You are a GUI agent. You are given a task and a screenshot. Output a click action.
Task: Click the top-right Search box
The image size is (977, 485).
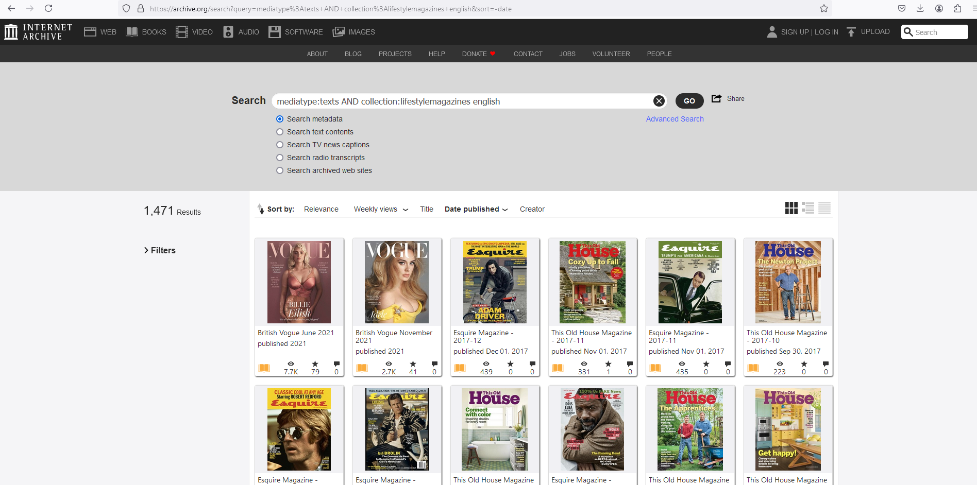coord(935,32)
